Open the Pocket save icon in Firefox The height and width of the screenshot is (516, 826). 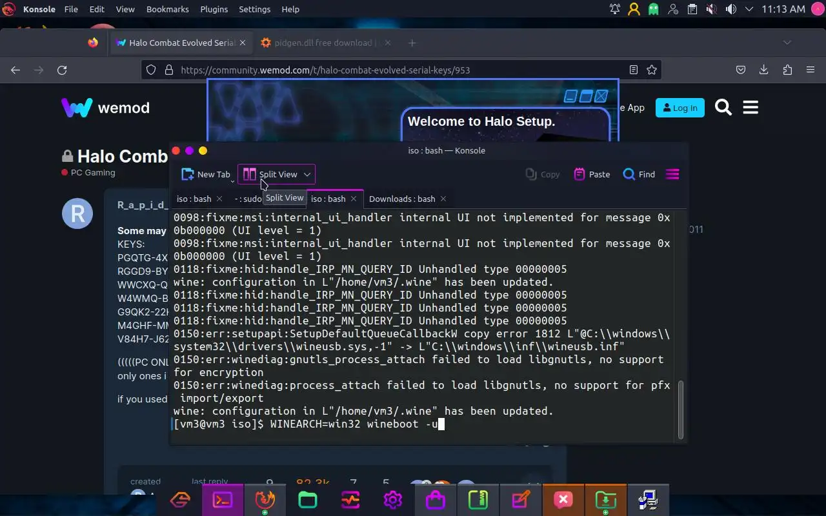[x=741, y=70]
